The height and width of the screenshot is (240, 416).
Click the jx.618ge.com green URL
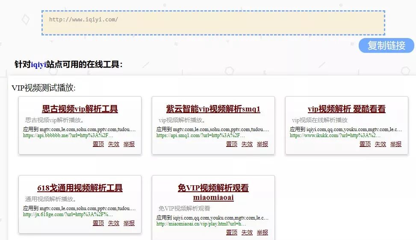pyautogui.click(x=68, y=214)
